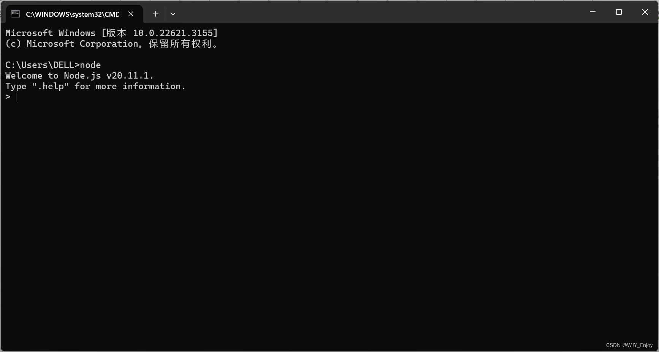The height and width of the screenshot is (352, 659).
Task: Select the C:\WINDOWS\system32\CMD tab title
Action: pyautogui.click(x=73, y=14)
